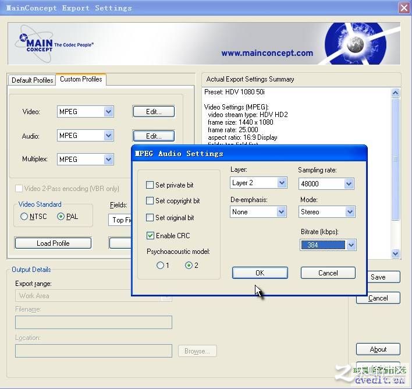Select NTSC video standard

tap(24, 217)
